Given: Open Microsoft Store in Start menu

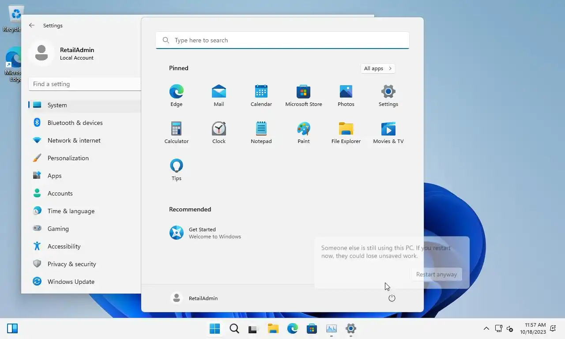Looking at the screenshot, I should pyautogui.click(x=304, y=96).
